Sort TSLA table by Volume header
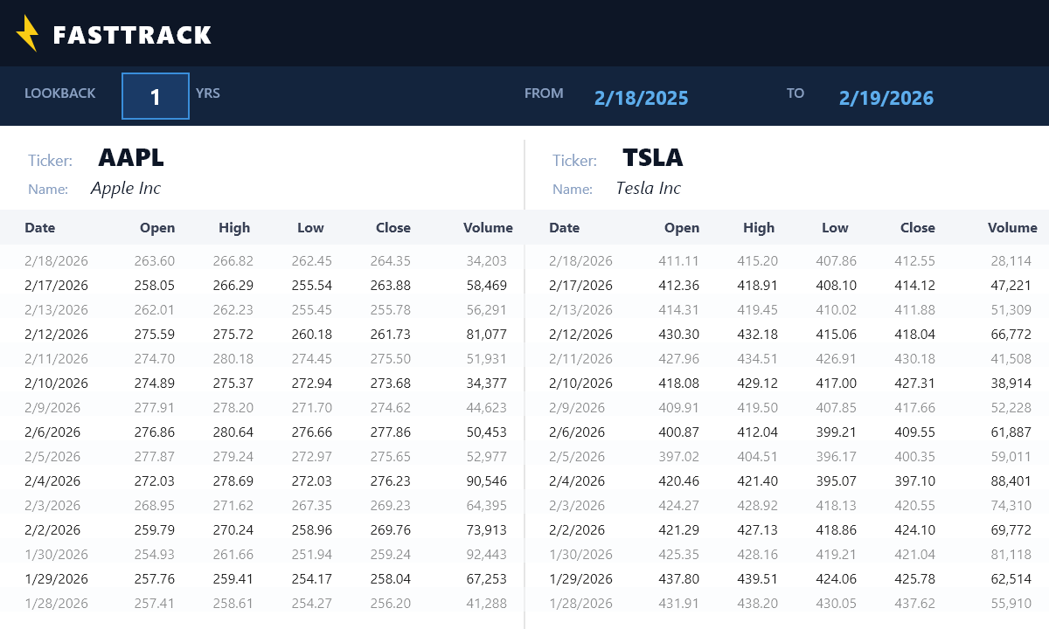Viewport: 1049px width, 629px height. (x=1012, y=227)
